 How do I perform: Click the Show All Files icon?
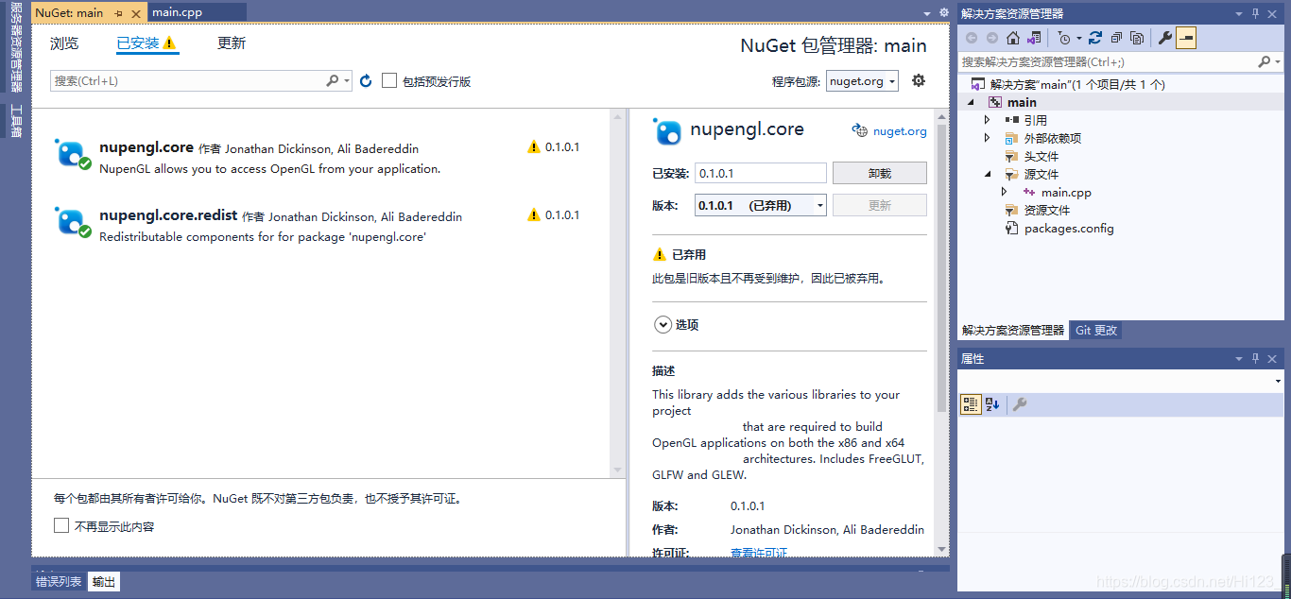[1137, 38]
